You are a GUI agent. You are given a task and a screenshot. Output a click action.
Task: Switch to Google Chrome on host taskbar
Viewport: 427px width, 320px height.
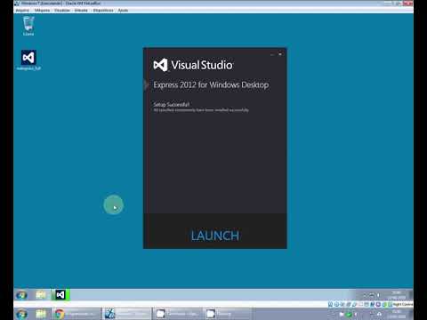point(77,314)
